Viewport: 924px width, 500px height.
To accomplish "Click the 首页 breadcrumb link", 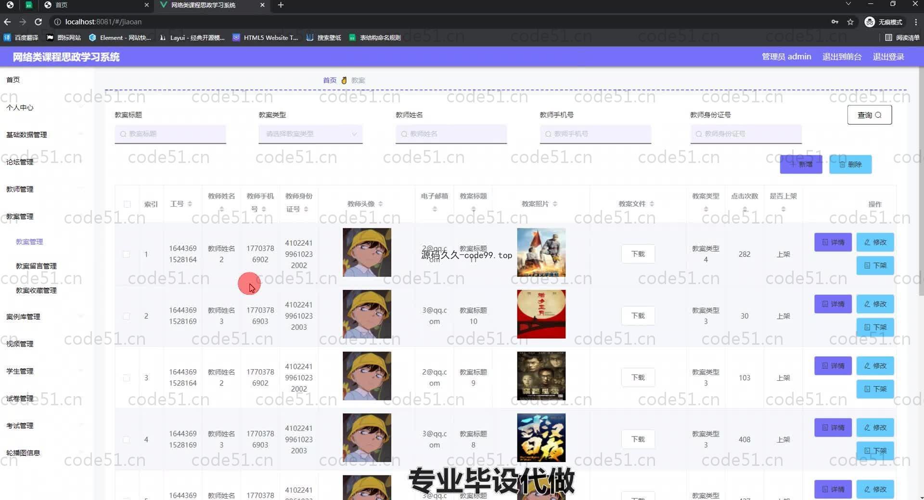I will click(x=330, y=80).
